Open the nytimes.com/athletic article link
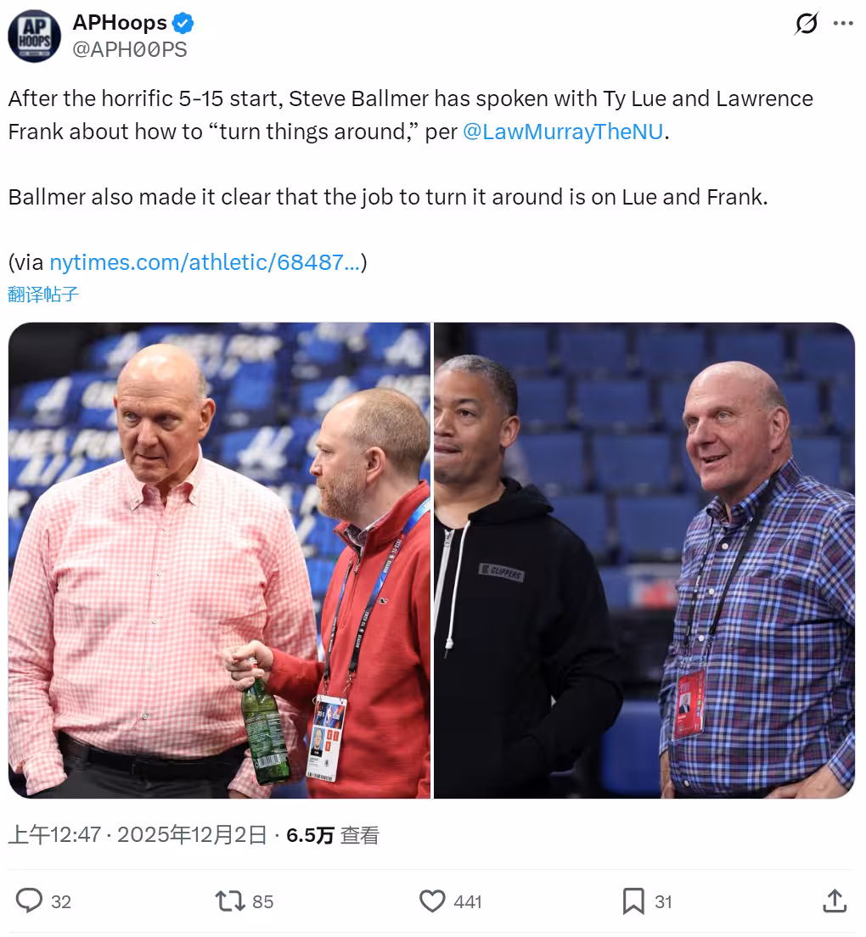The width and height of the screenshot is (866, 937). click(x=205, y=261)
